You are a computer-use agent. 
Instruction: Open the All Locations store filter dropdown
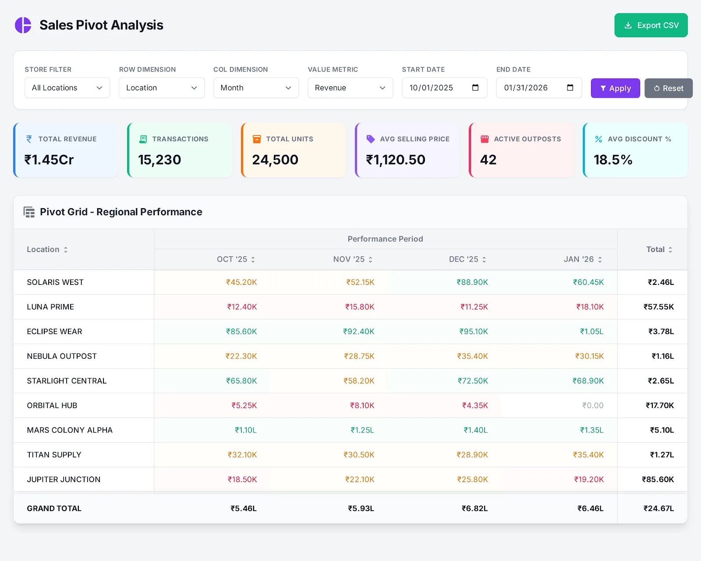tap(67, 88)
